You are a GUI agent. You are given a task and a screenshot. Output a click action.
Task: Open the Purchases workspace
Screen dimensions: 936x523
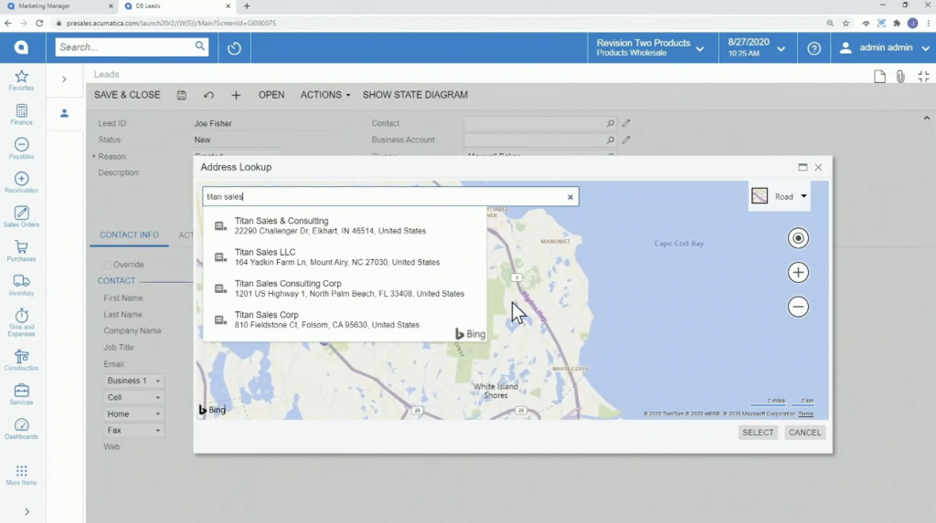pos(22,252)
